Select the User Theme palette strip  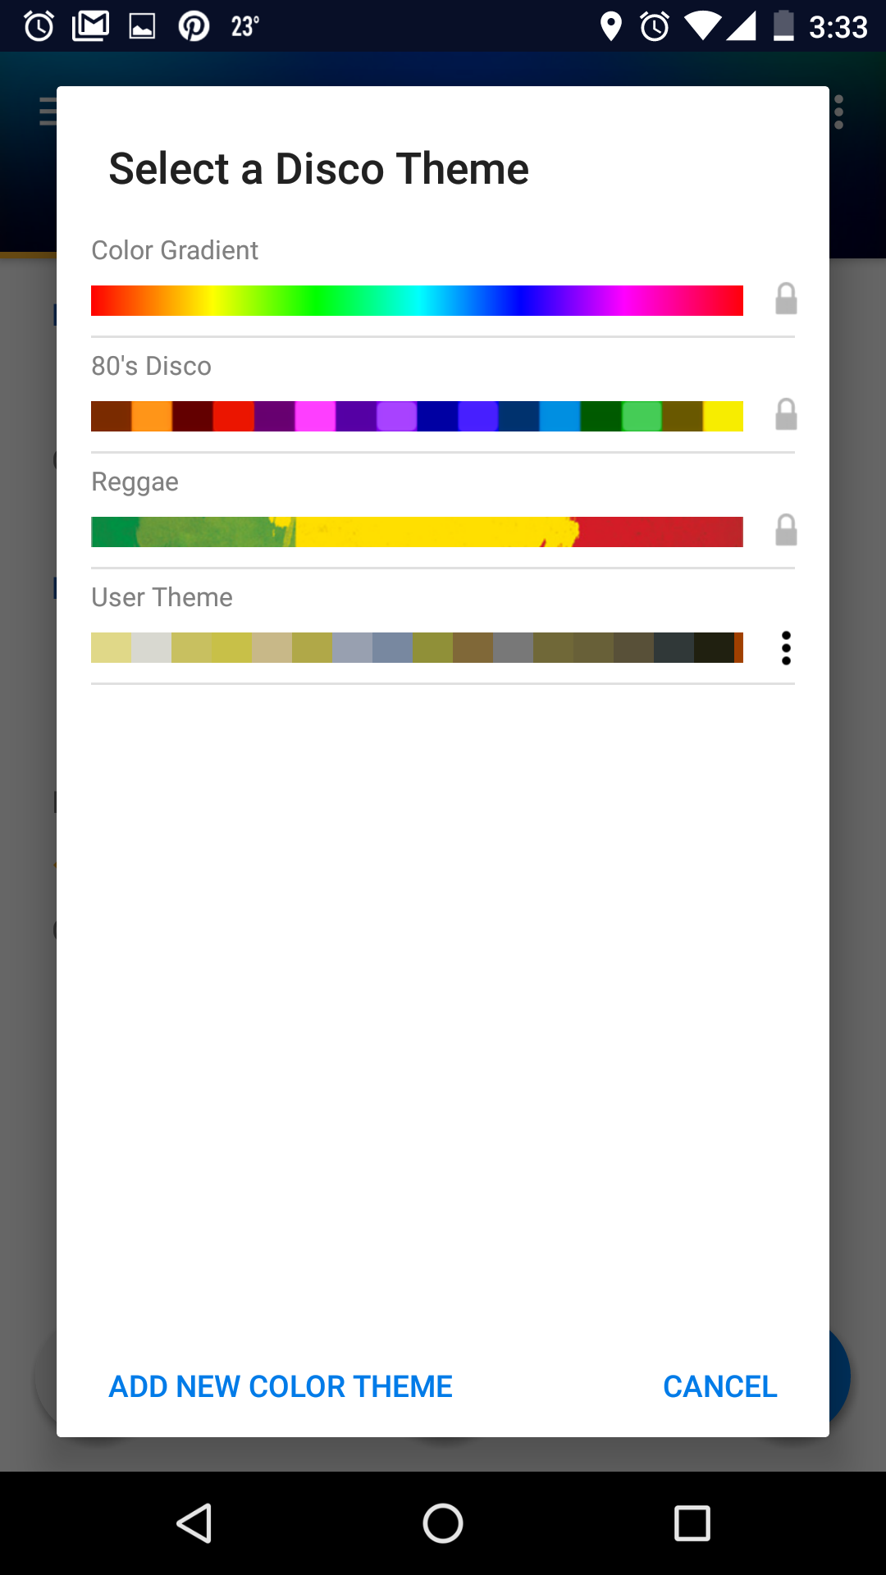(417, 647)
